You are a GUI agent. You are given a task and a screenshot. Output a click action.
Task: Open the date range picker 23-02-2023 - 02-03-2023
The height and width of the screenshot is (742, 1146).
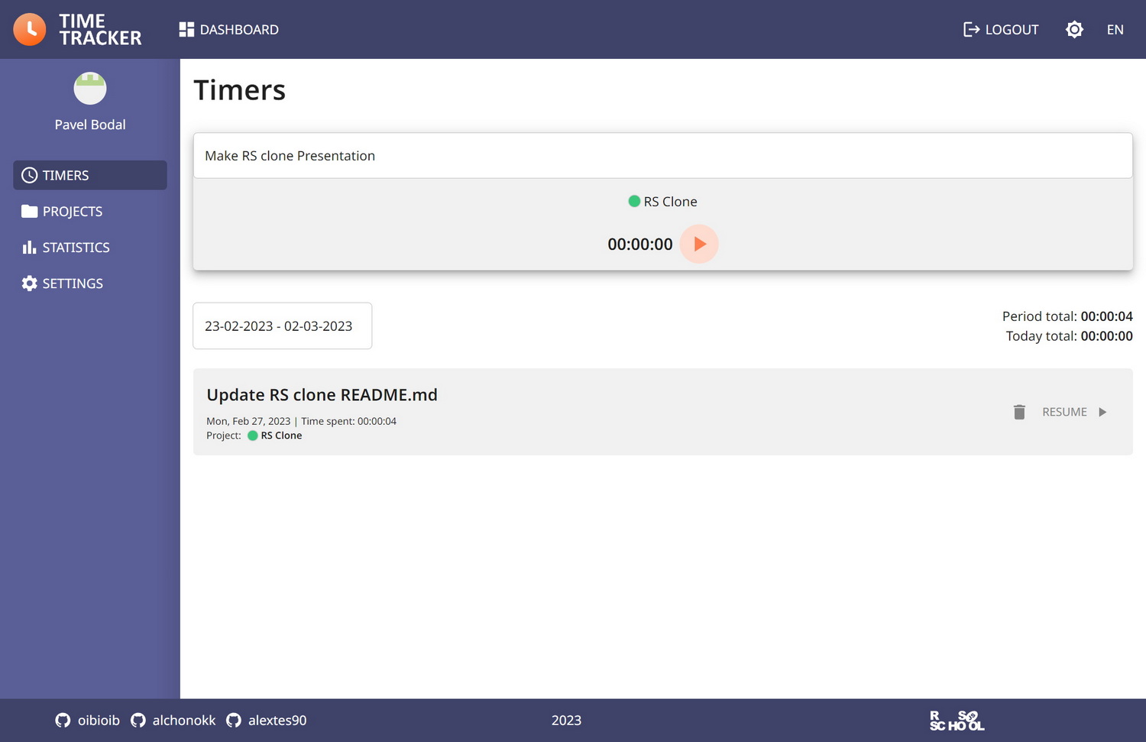pos(282,326)
